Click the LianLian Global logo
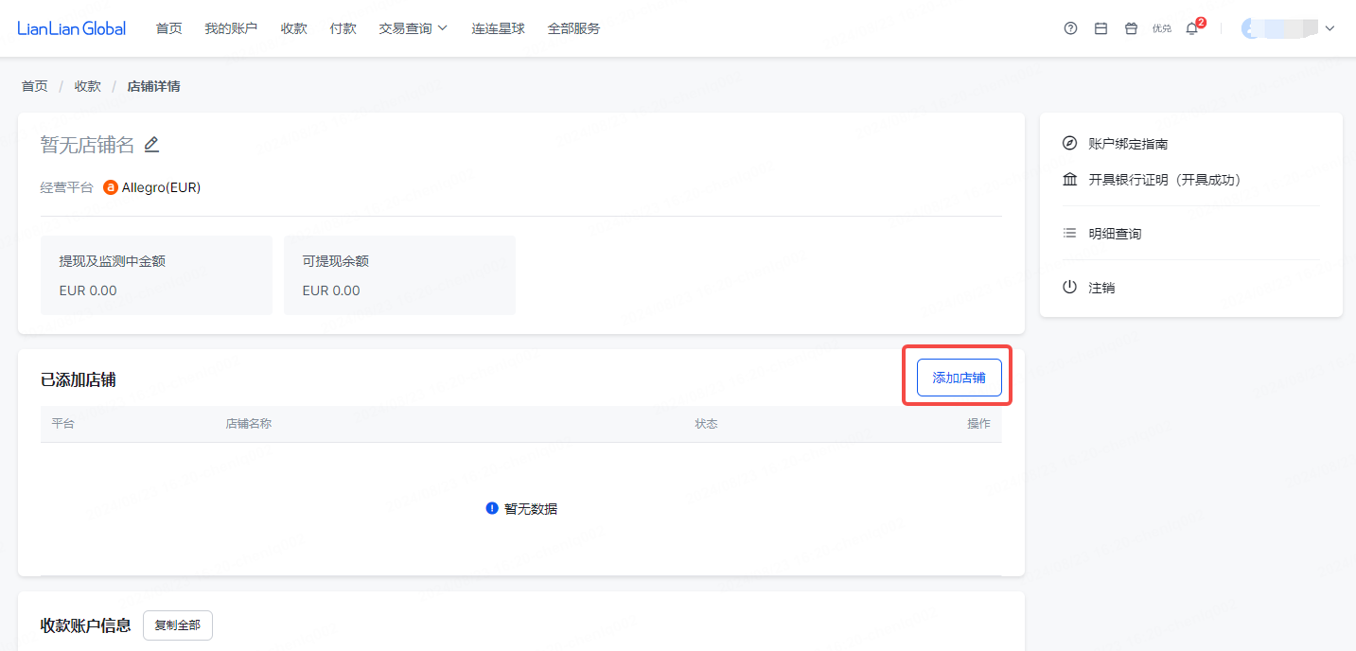 pyautogui.click(x=71, y=28)
